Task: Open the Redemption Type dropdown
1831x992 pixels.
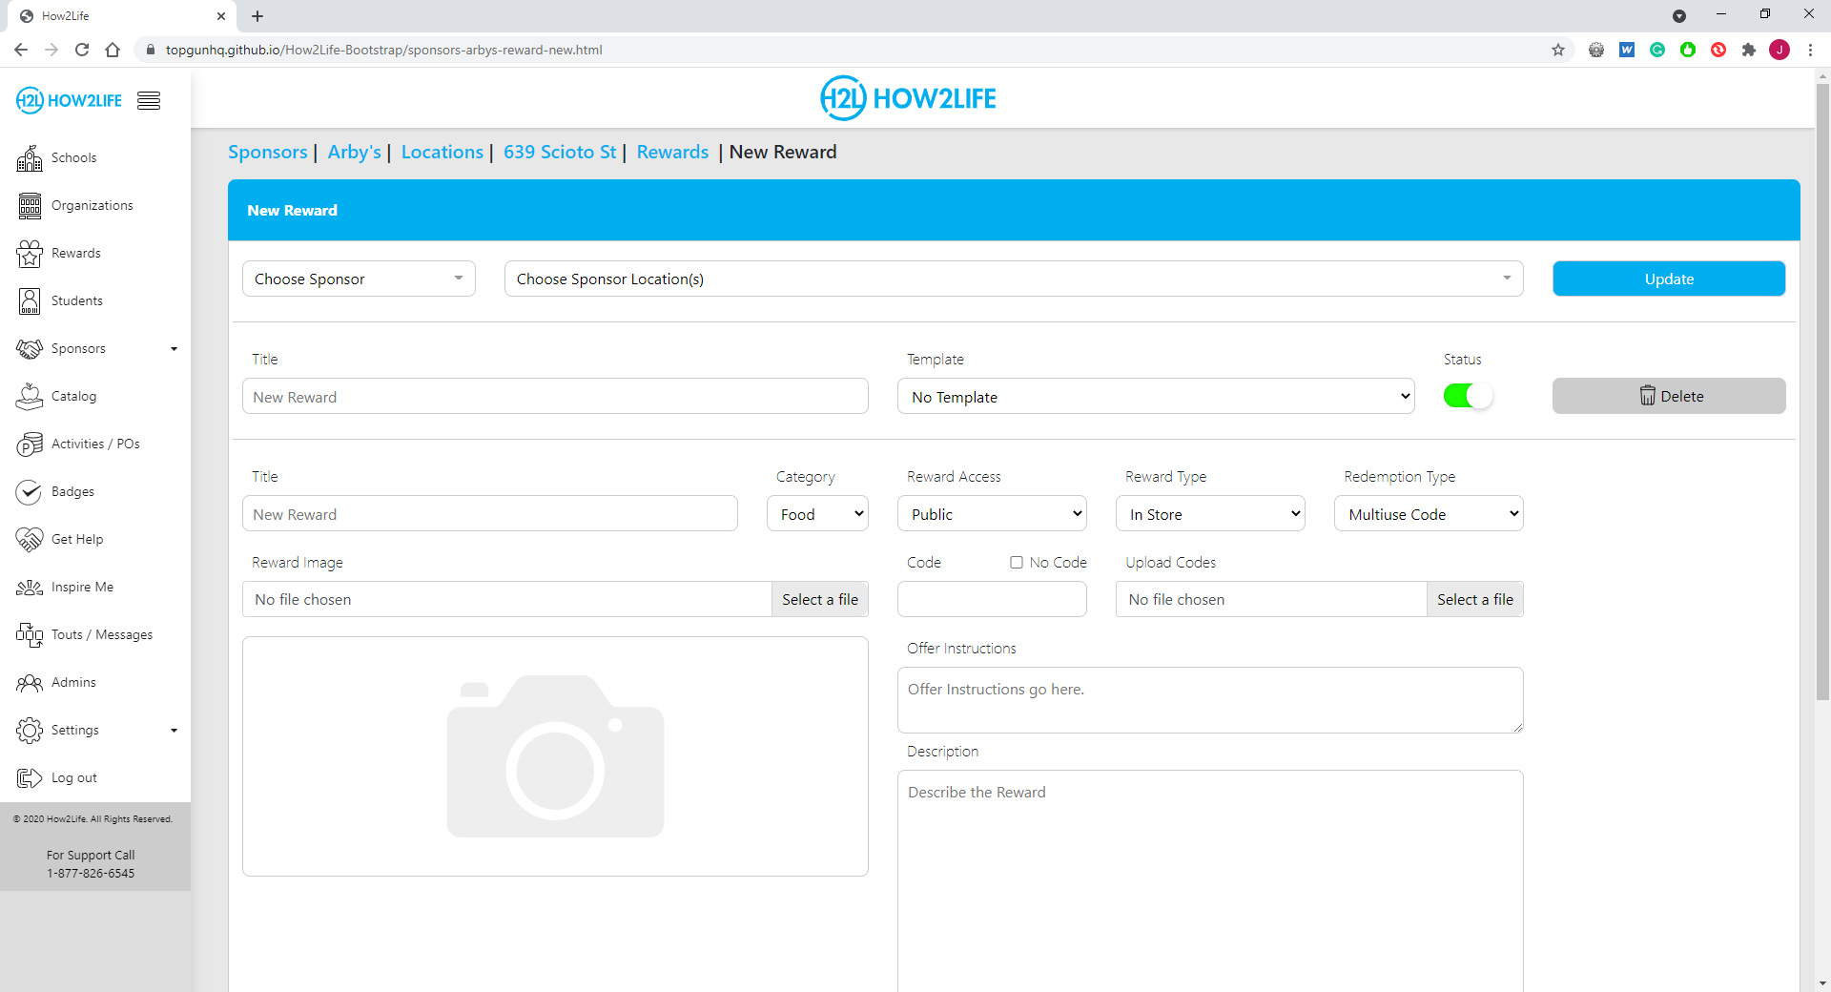Action: click(x=1428, y=514)
